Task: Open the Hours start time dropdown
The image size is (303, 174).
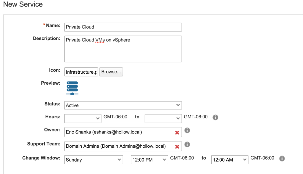Action: (x=83, y=118)
